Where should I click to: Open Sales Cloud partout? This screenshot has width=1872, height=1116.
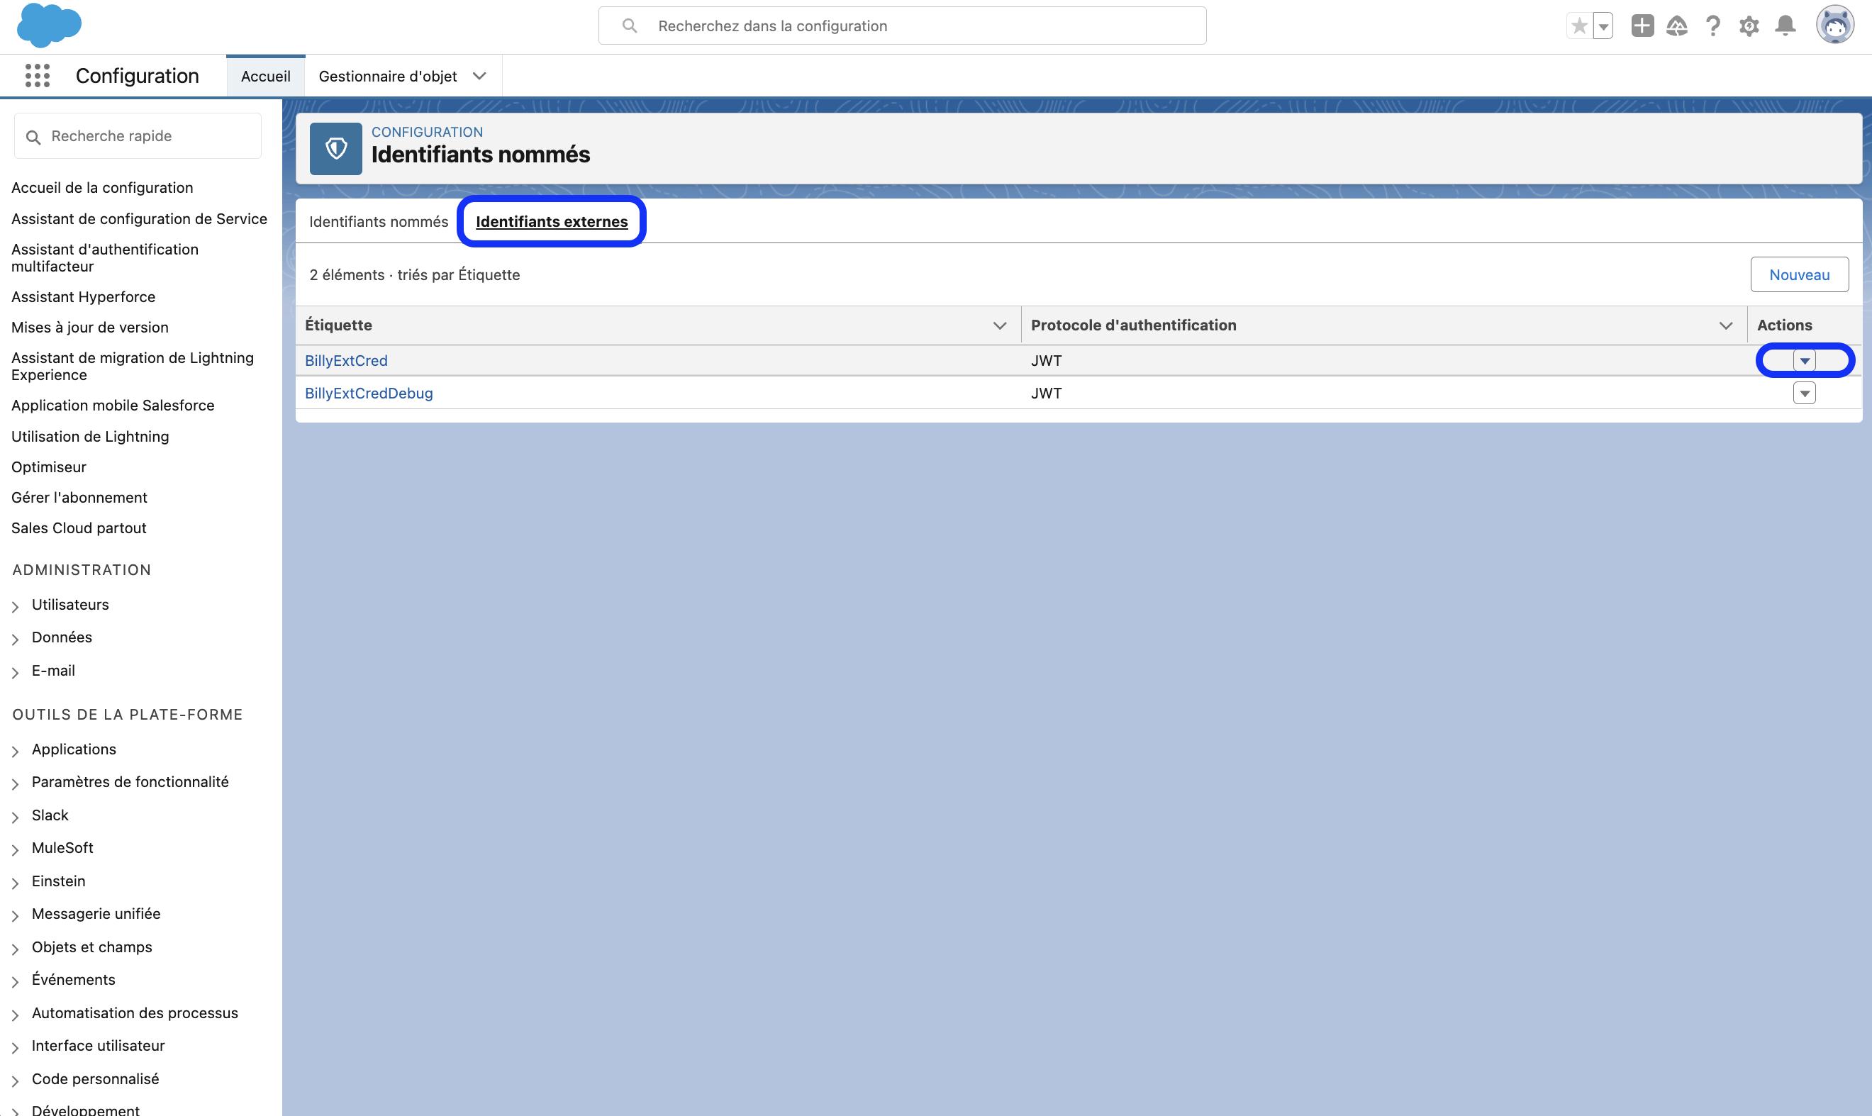[x=79, y=528]
